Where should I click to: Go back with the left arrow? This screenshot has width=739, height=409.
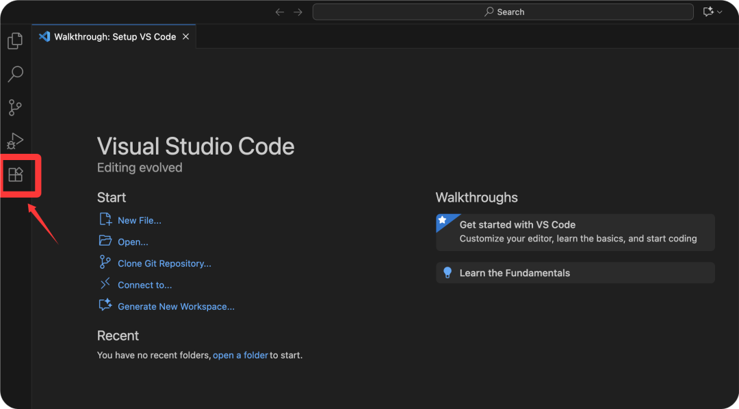click(x=280, y=12)
